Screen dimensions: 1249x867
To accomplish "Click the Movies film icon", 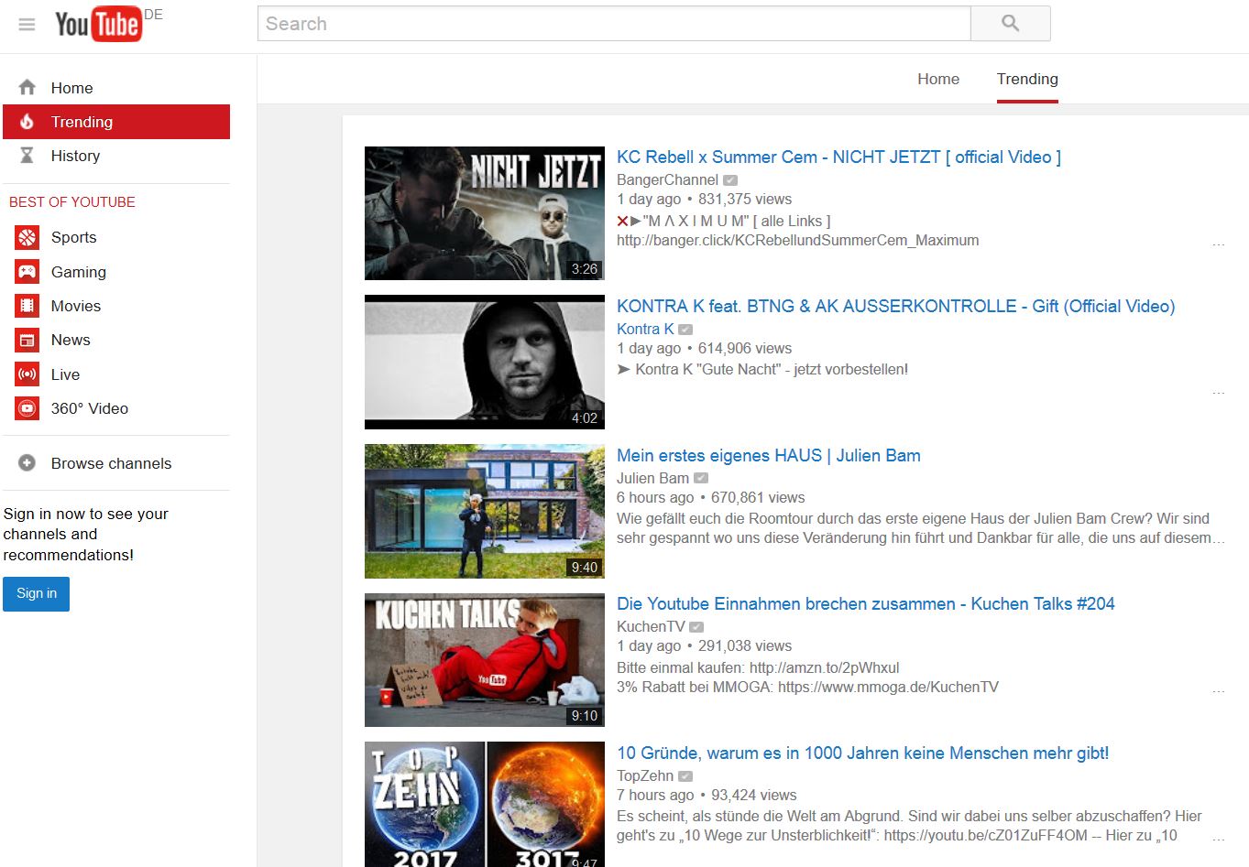I will pos(27,306).
